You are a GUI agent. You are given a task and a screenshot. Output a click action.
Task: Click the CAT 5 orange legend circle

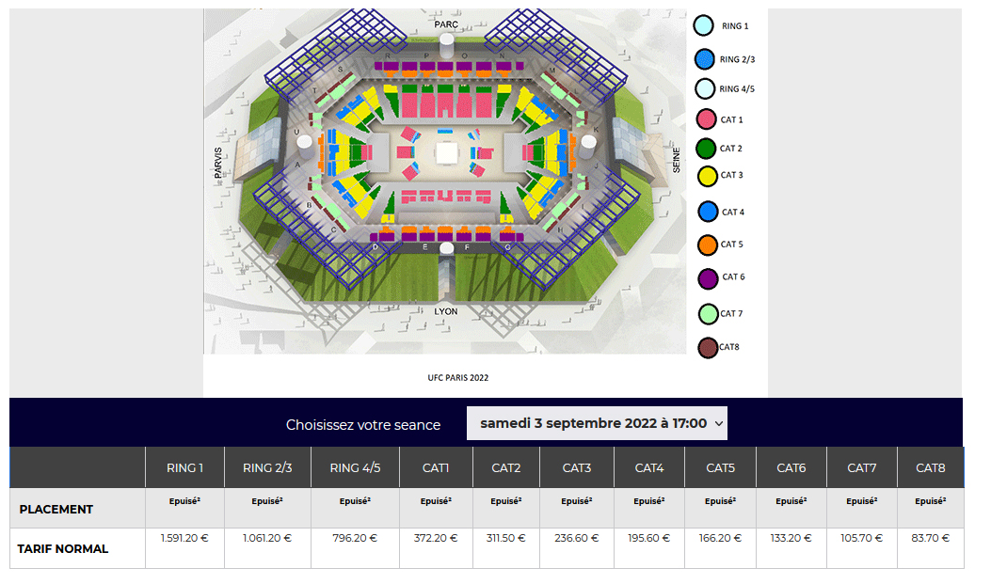(x=708, y=245)
